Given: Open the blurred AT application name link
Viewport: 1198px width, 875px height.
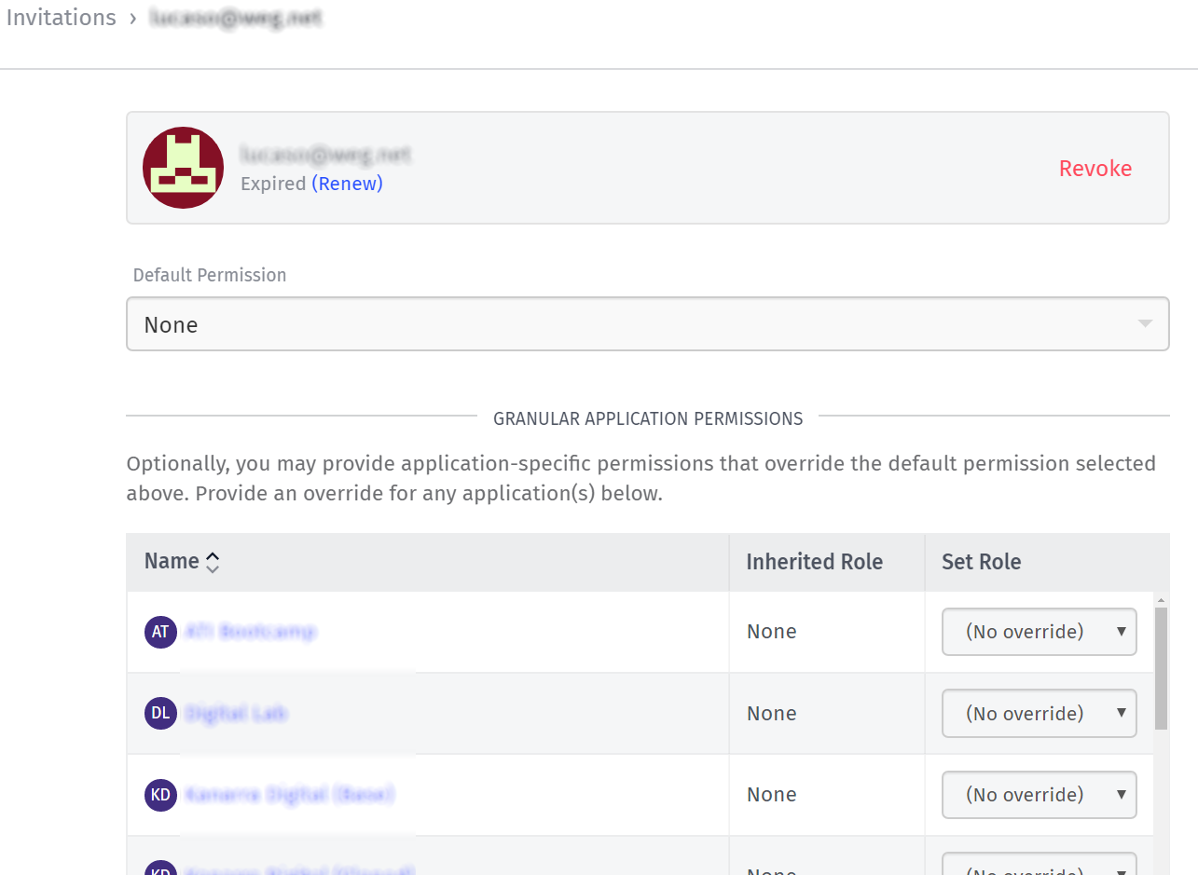Looking at the screenshot, I should pos(250,632).
